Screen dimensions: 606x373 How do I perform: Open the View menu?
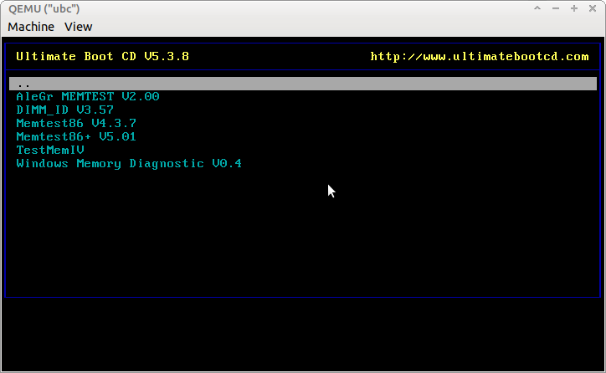[79, 27]
